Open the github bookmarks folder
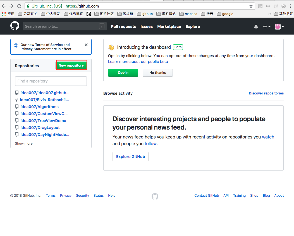 (145, 14)
